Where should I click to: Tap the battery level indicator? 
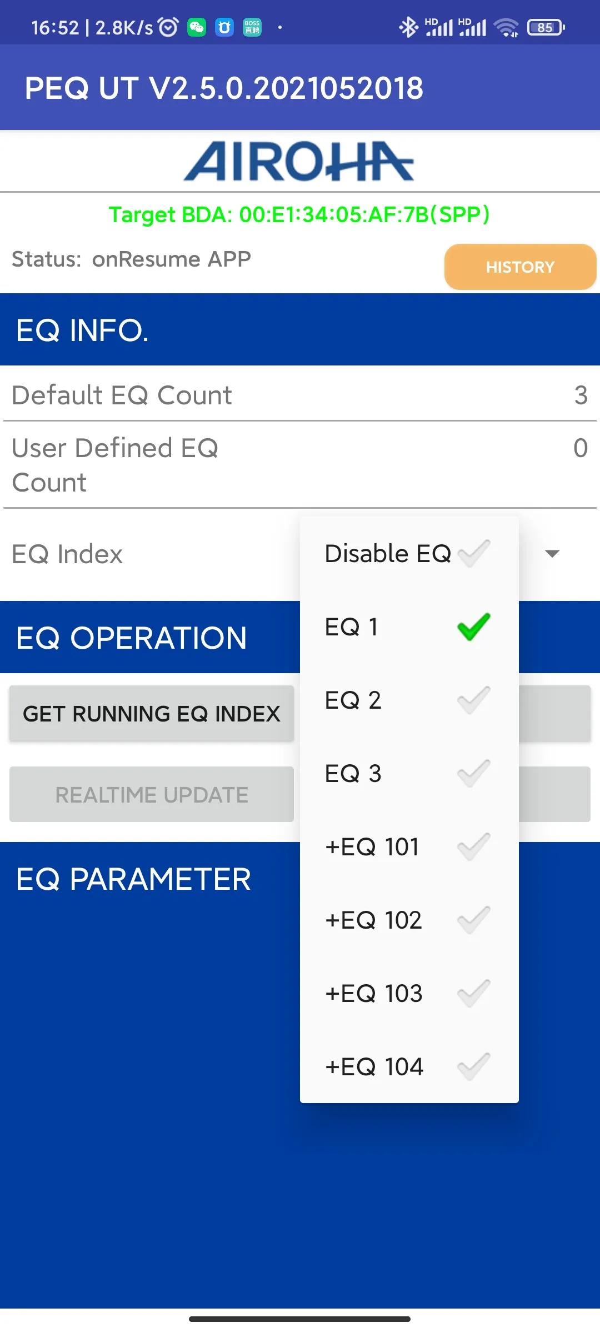coord(546,27)
